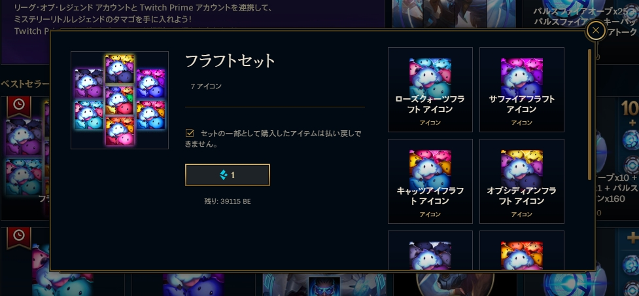
Task: Click the item list vertical scrollbar
Action: coord(589,115)
